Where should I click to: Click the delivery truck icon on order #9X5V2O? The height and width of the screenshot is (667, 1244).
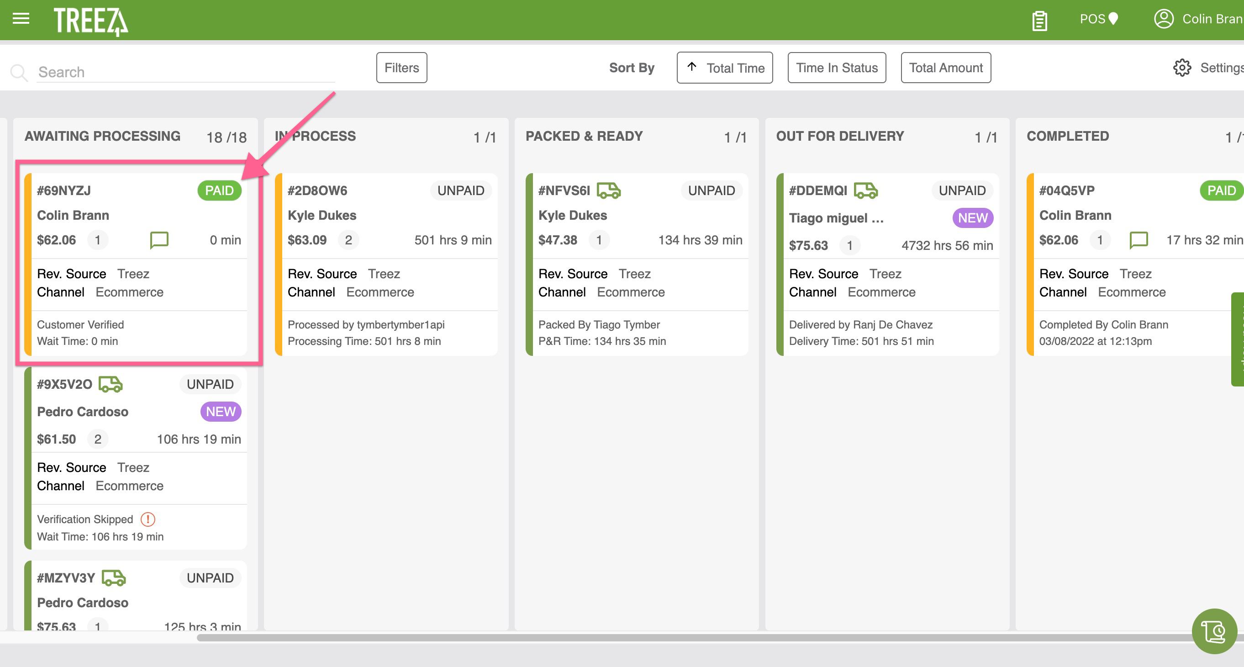tap(111, 385)
